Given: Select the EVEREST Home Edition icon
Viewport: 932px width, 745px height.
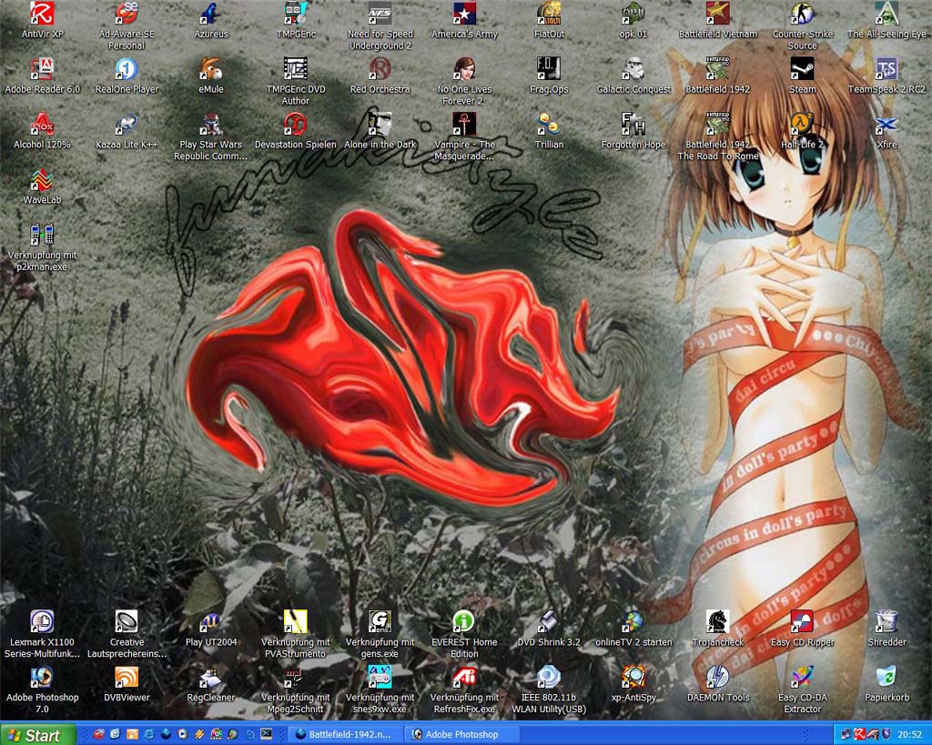Looking at the screenshot, I should click(x=464, y=621).
